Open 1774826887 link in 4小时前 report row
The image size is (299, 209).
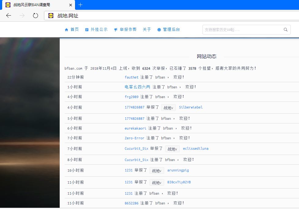pos(134,107)
